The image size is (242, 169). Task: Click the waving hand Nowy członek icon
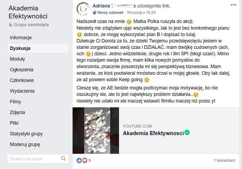coord(94,13)
